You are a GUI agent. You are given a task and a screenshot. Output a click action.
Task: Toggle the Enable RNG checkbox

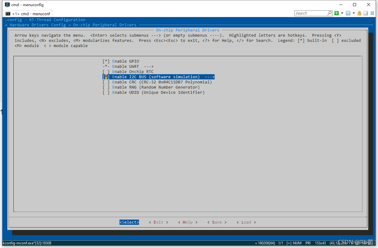pos(106,87)
